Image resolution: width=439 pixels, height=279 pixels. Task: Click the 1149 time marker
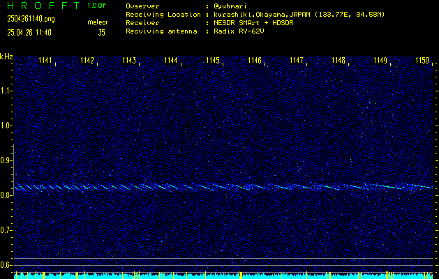(x=380, y=60)
